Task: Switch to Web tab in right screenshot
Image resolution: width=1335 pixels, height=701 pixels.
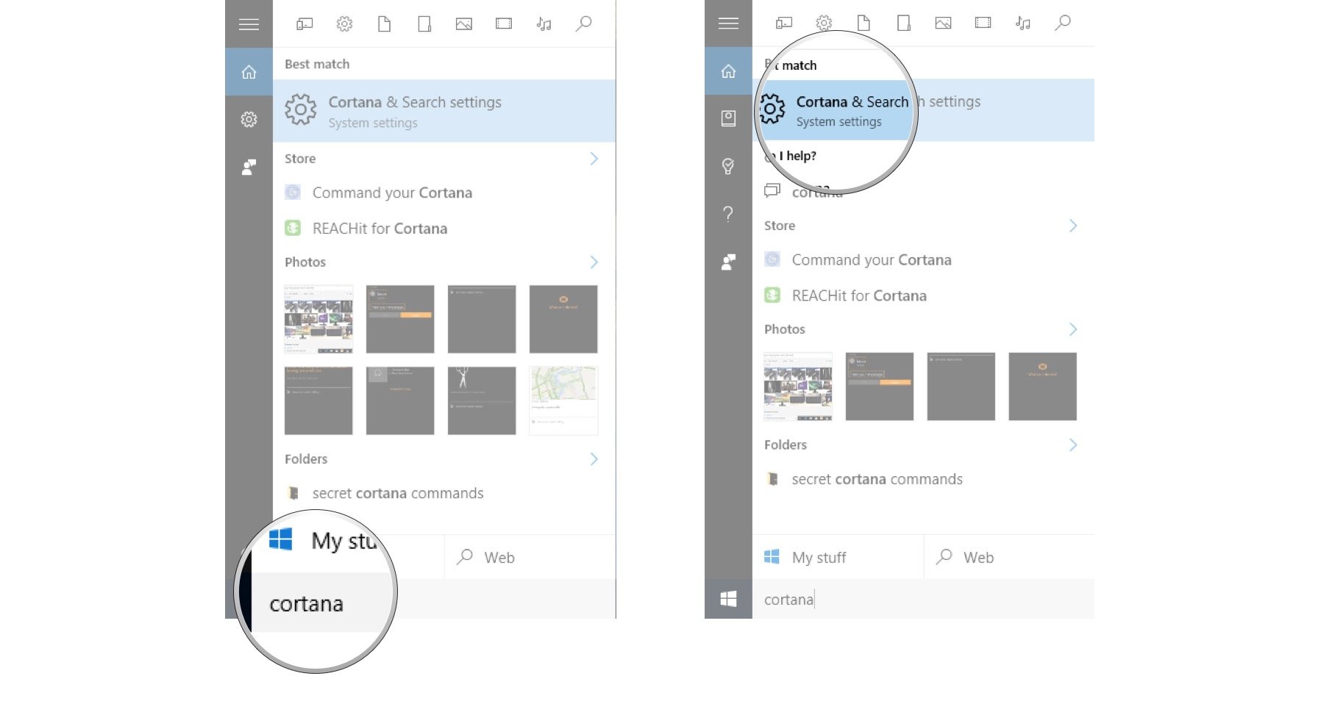Action: click(x=1009, y=558)
